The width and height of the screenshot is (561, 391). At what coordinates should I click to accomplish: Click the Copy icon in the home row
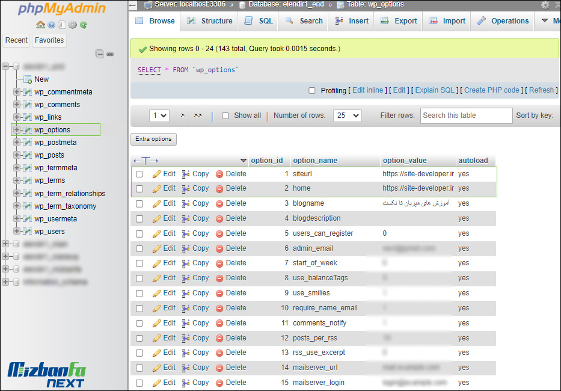coord(186,189)
